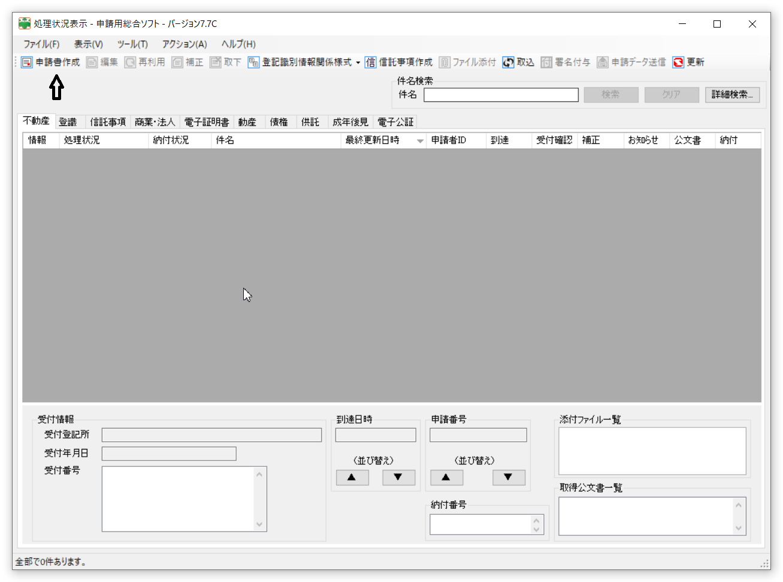Open 信託事項作成 from the toolbar
The height and width of the screenshot is (582, 783).
370,62
